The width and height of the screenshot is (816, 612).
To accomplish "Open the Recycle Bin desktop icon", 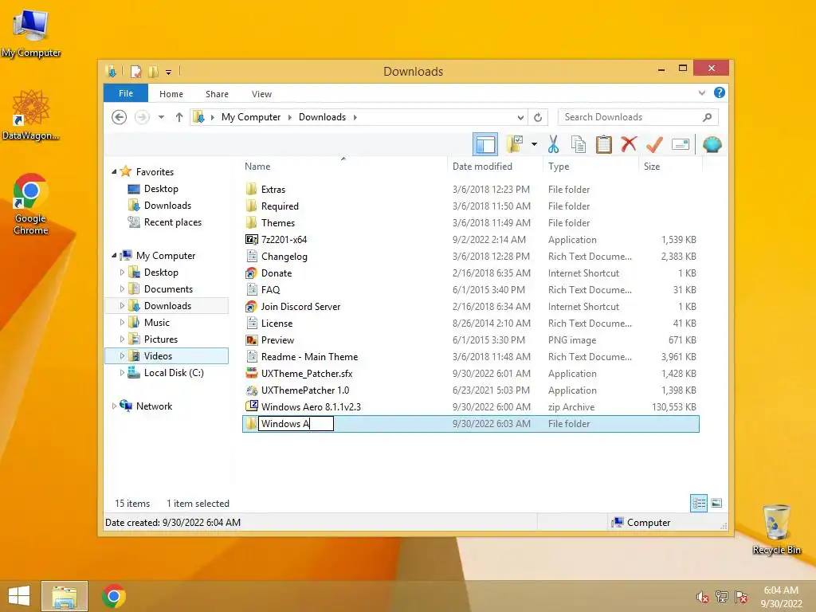I will (x=776, y=529).
